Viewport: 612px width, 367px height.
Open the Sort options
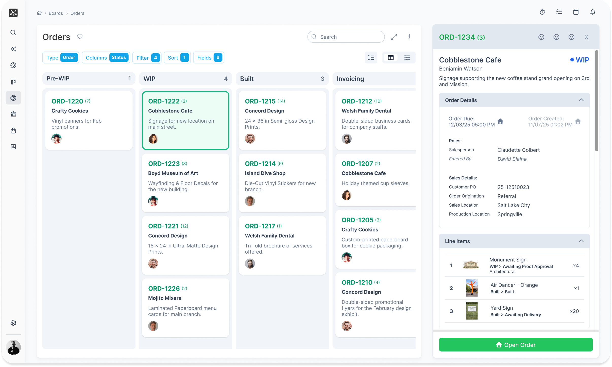177,58
